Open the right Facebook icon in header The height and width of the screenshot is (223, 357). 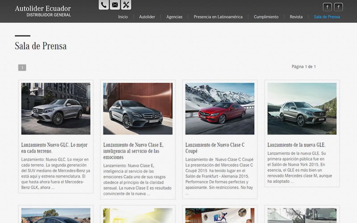click(x=339, y=7)
